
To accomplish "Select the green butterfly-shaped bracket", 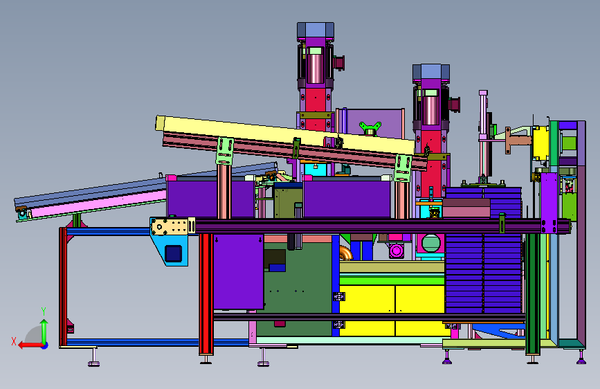I will pyautogui.click(x=370, y=127).
